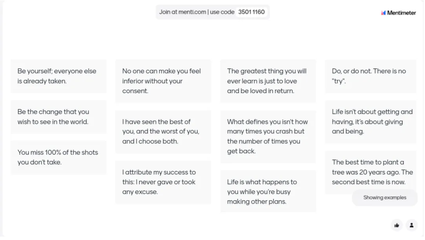This screenshot has width=425, height=240.
Task: Click the thumbs up reaction icon
Action: [397, 225]
